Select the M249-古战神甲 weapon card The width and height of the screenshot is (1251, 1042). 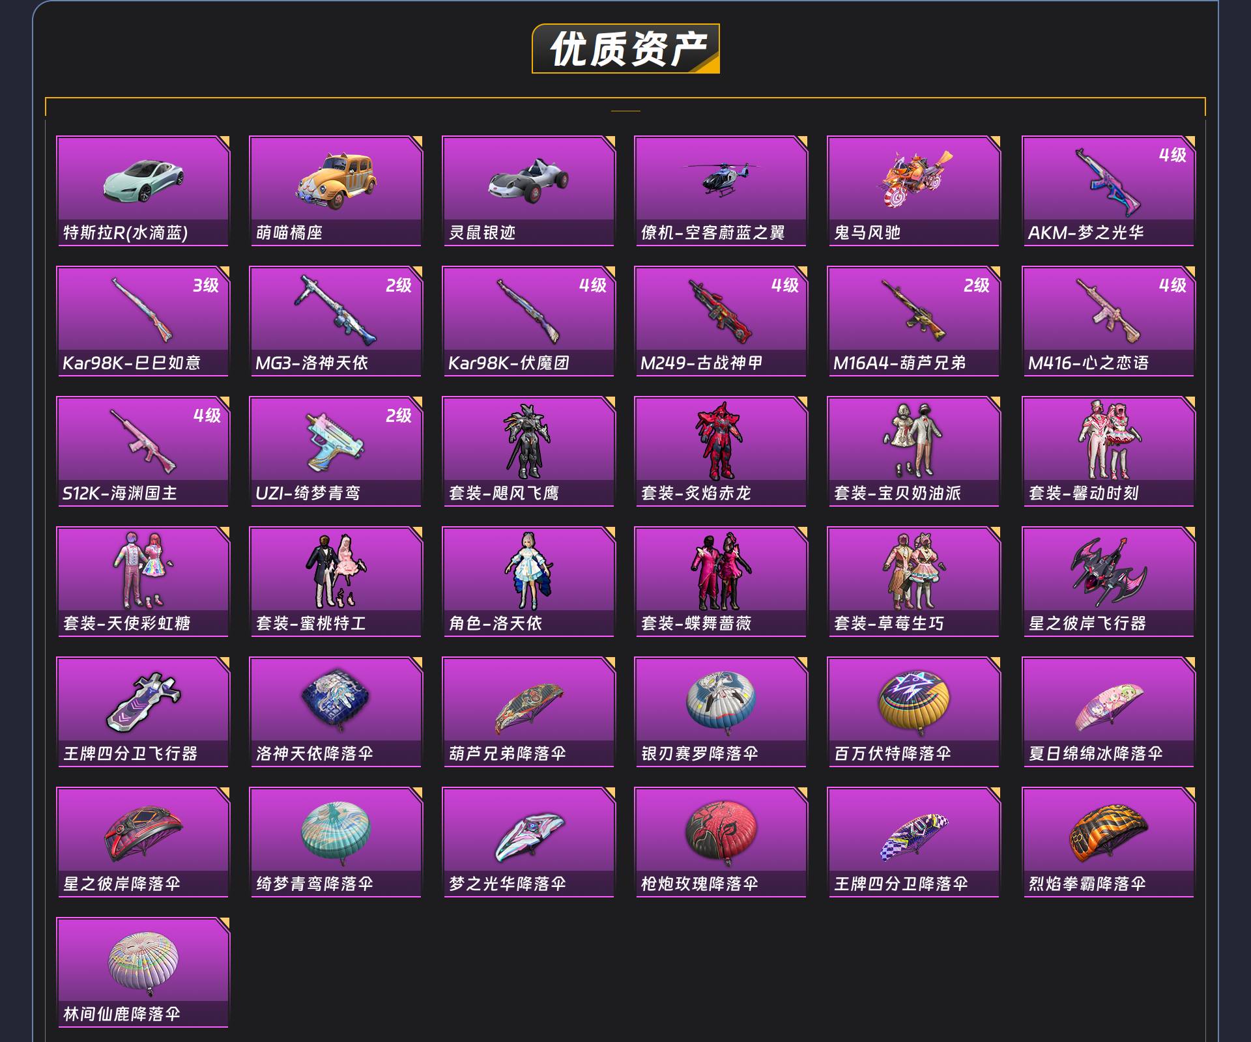click(x=721, y=321)
